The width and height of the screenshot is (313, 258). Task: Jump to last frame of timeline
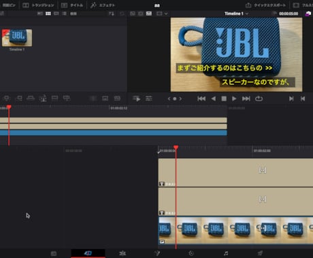pos(246,98)
